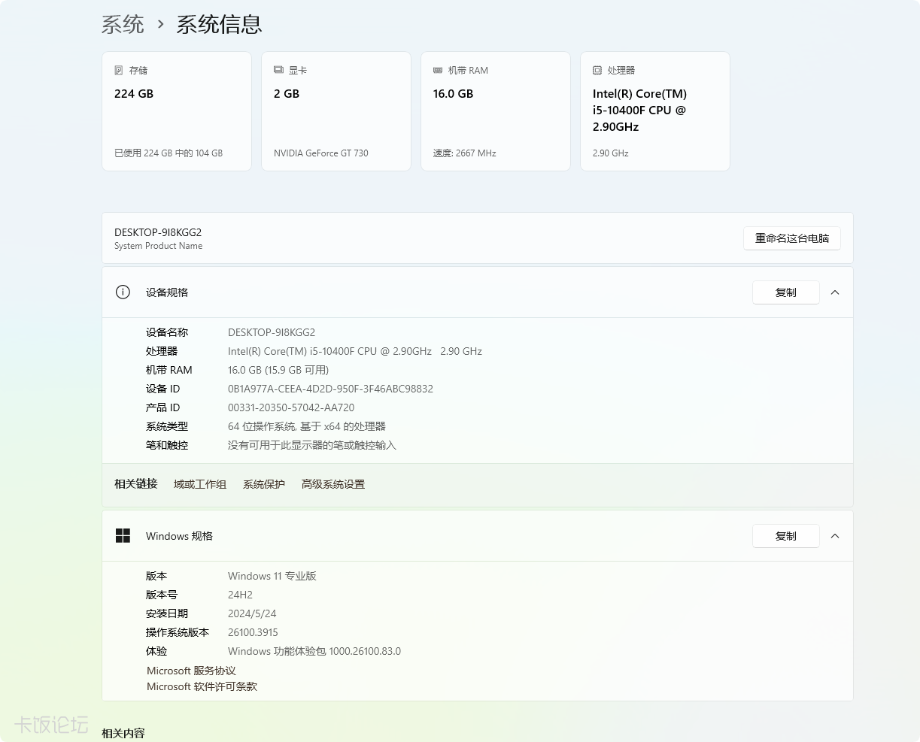Click the OS build 26100.3915

[253, 632]
